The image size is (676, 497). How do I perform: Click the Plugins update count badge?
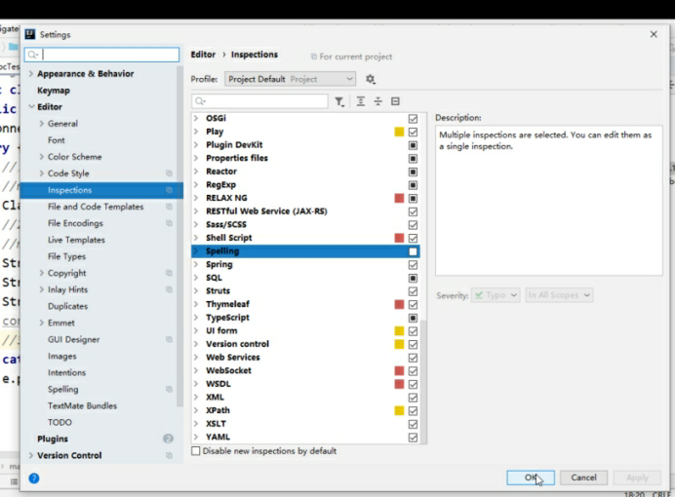[x=168, y=439]
